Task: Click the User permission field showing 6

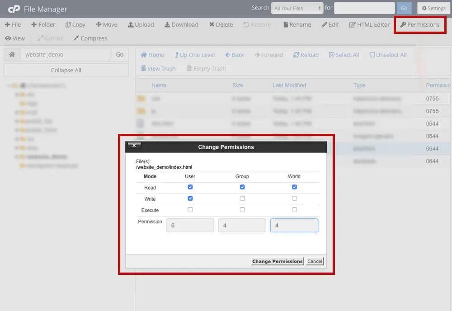Action: tap(190, 226)
